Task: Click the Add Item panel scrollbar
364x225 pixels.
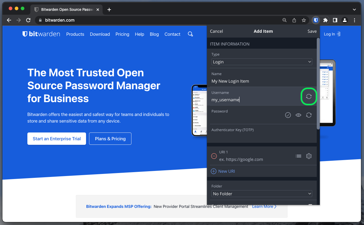Action: 318,84
